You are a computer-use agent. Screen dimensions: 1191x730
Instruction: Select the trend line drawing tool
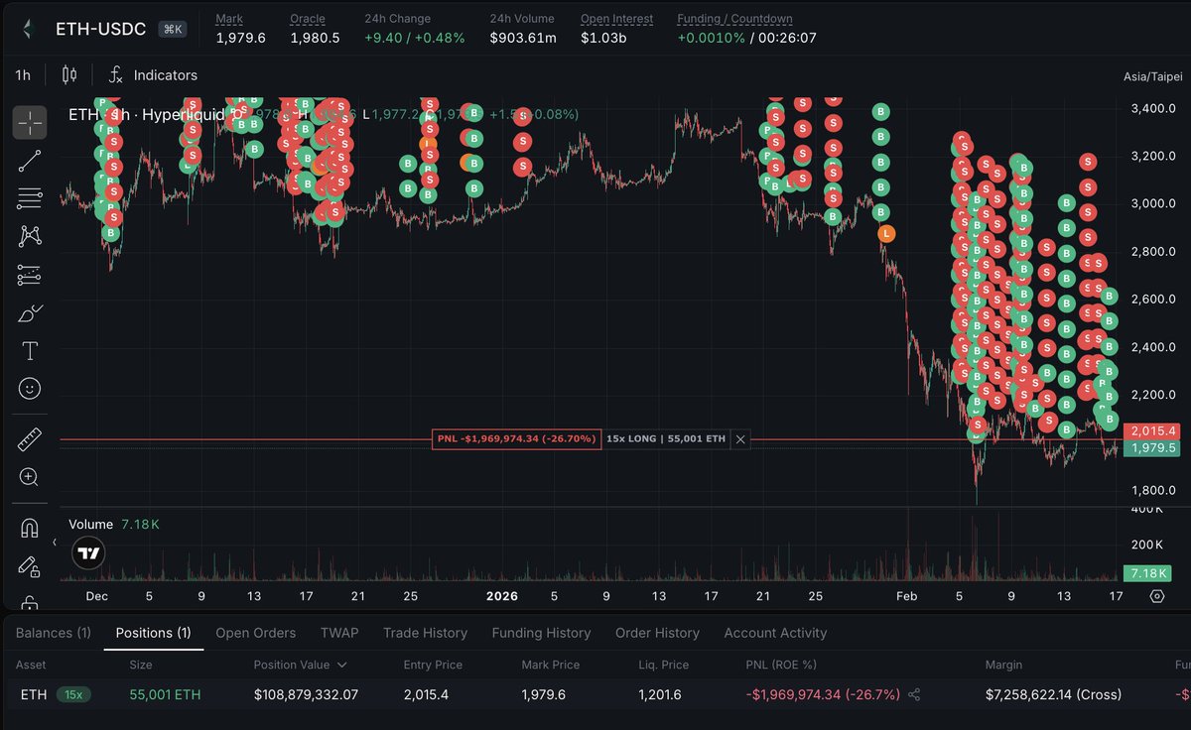click(x=30, y=161)
